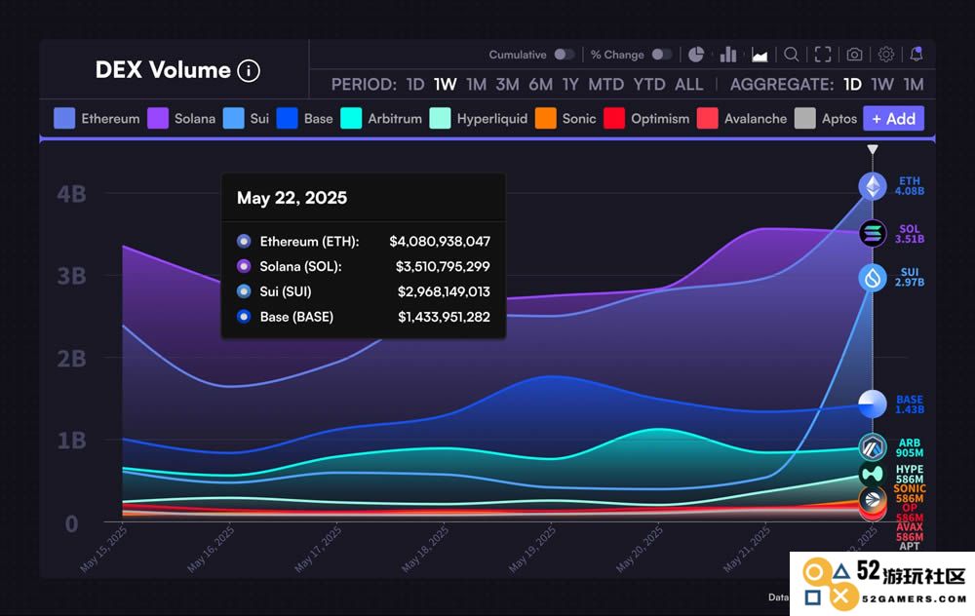
Task: Click the Arbitrum logo marker on the chart
Action: pos(873,447)
